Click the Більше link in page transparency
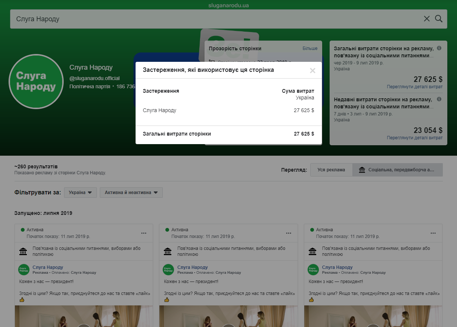The height and width of the screenshot is (327, 457). 310,48
